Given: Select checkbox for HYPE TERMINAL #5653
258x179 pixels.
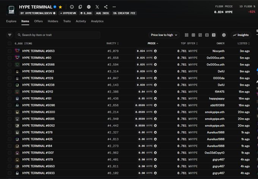Looking at the screenshot, I should 9,51.
